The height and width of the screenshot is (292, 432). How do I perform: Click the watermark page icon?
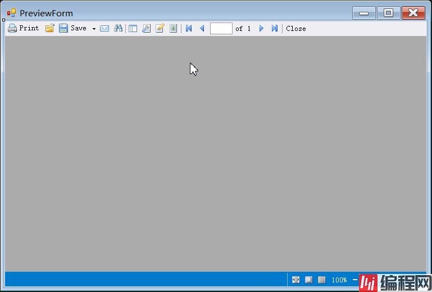click(x=173, y=28)
